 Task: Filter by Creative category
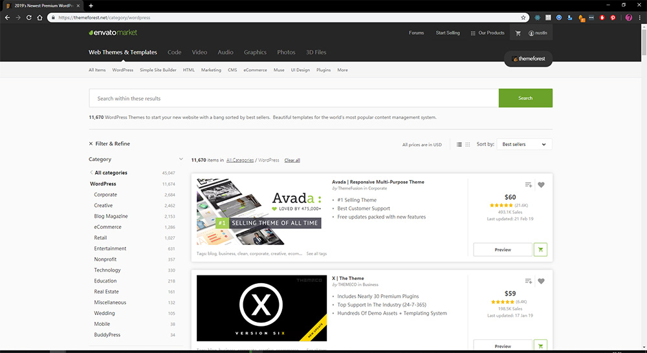(x=103, y=206)
